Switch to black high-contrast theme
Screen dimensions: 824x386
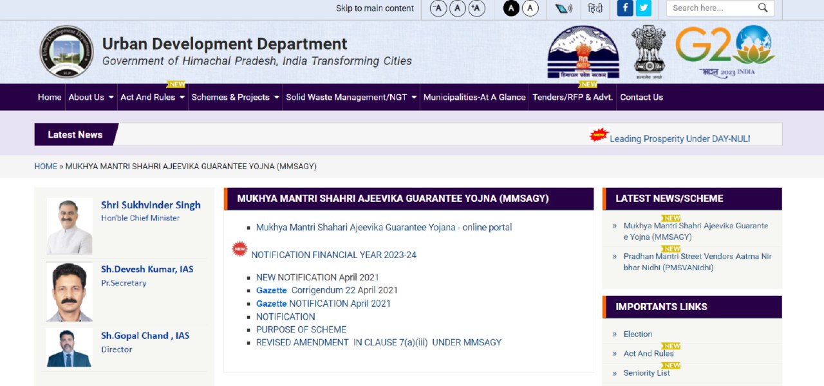point(511,8)
